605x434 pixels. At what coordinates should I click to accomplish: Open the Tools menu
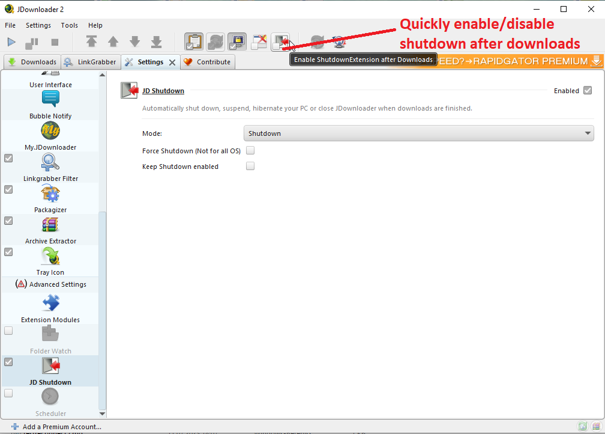tap(70, 25)
